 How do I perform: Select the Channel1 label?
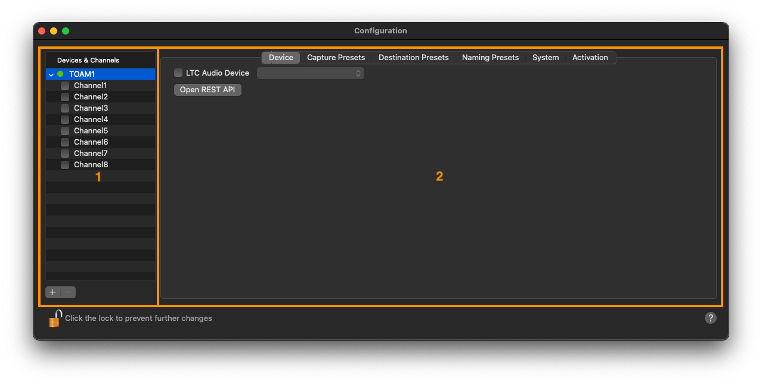[90, 86]
